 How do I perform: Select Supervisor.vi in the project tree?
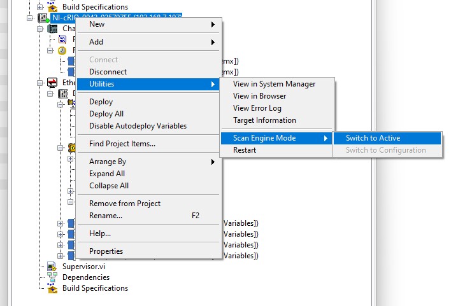83,267
